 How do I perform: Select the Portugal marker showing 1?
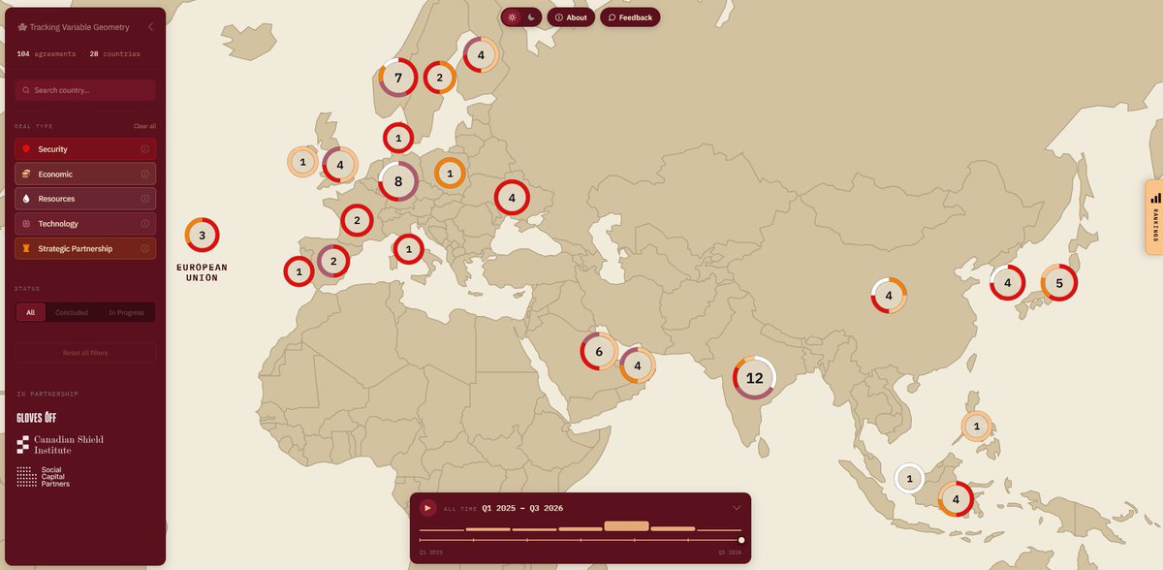(x=299, y=271)
